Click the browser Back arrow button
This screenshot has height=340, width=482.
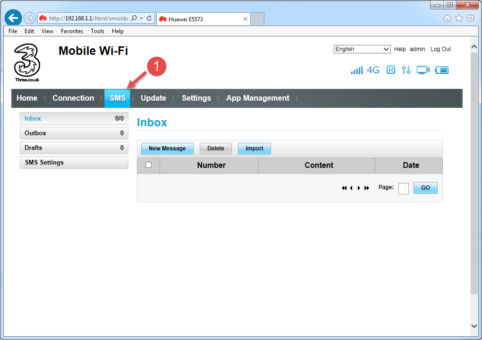[13, 18]
